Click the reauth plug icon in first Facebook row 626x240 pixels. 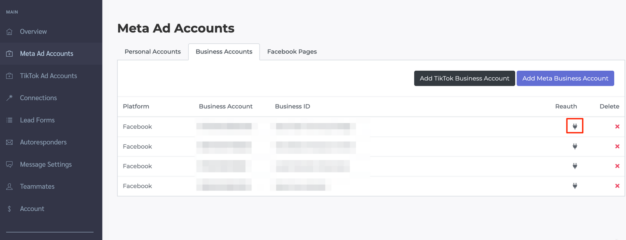575,126
